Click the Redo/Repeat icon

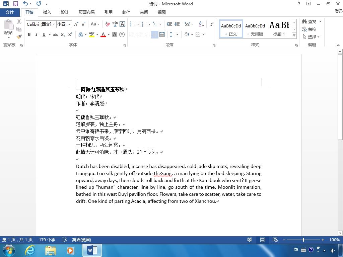[39, 3]
